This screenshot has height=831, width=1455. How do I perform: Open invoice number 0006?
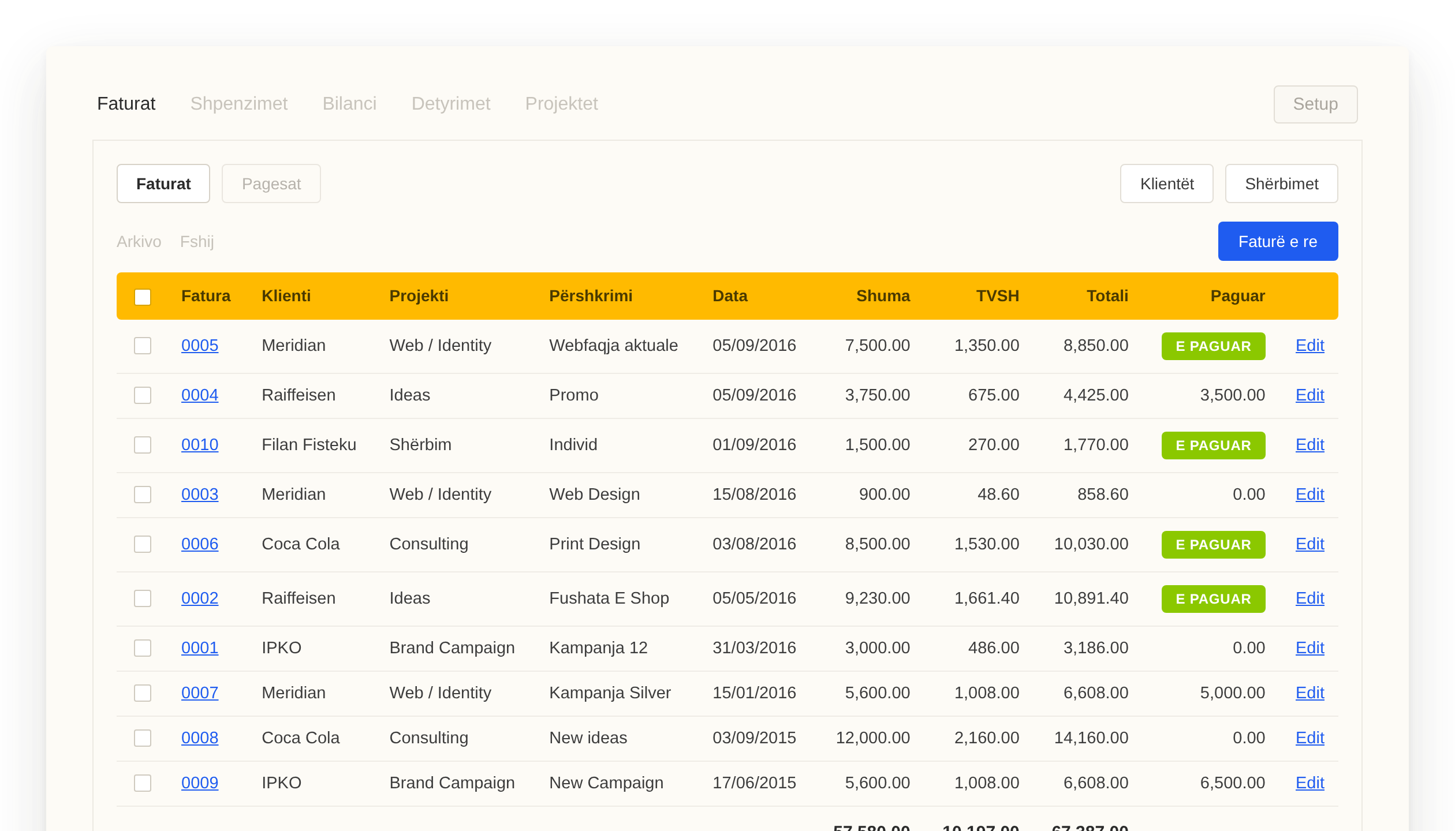[200, 544]
